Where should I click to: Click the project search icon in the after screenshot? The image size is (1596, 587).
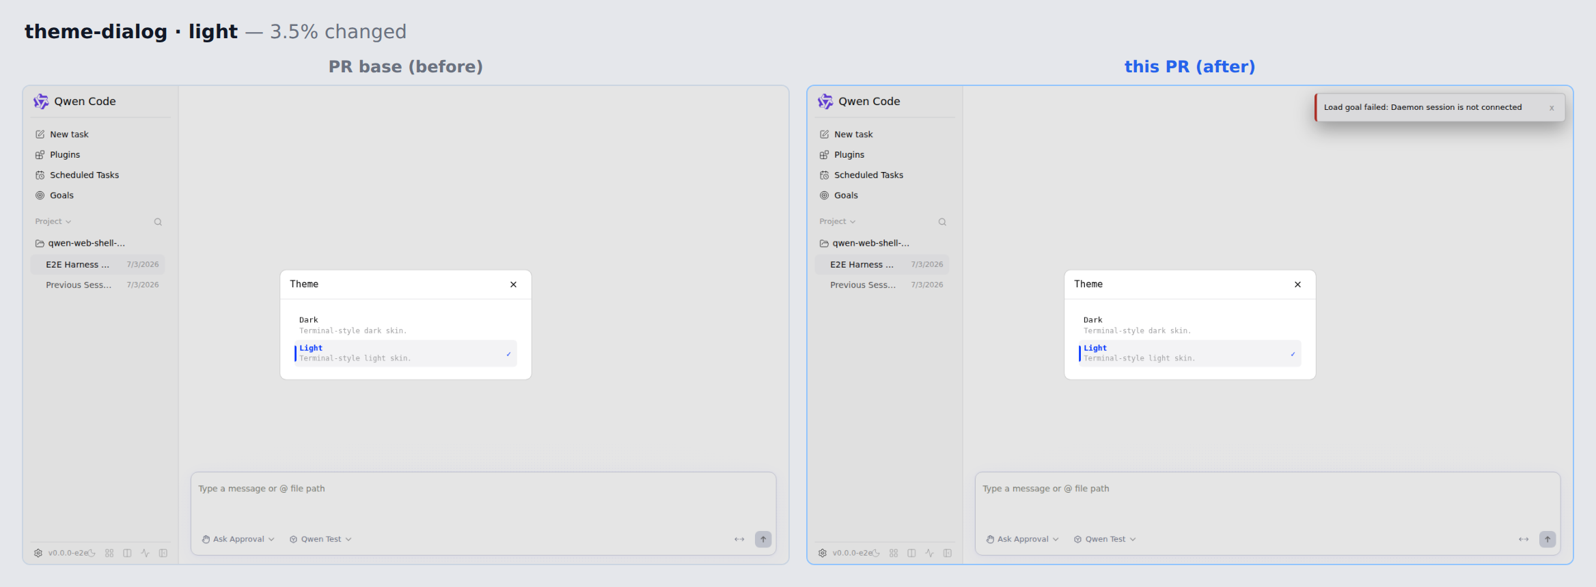coord(942,222)
